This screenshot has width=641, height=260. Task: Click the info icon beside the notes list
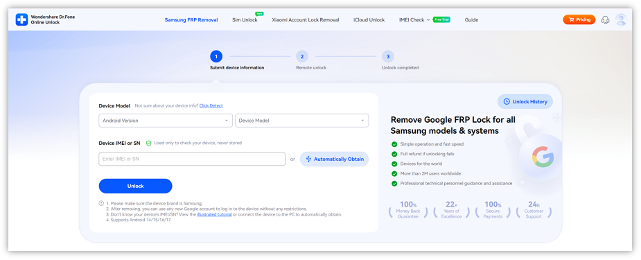[x=101, y=203]
